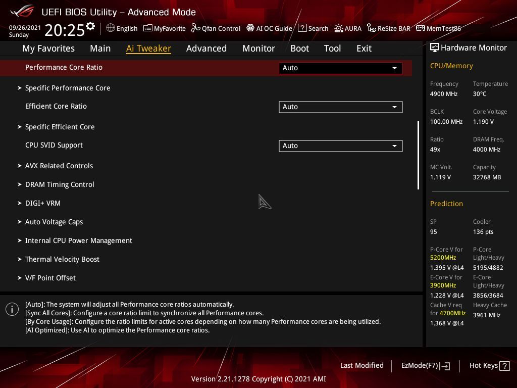
Task: Click the 32768 MB capacity value
Action: point(487,177)
